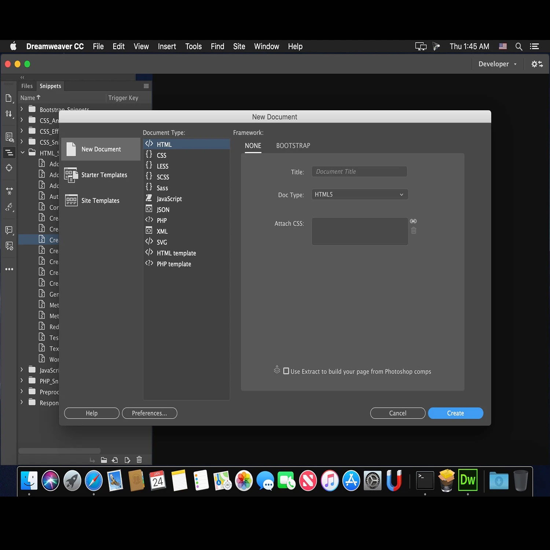Switch to the BOOTSTRAP framework tab

pos(293,146)
